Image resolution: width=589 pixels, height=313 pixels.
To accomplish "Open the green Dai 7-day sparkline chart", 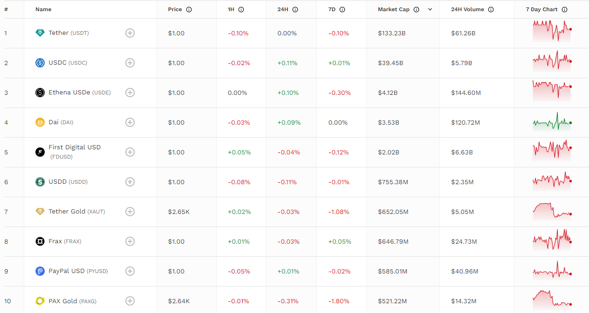I will click(x=552, y=122).
